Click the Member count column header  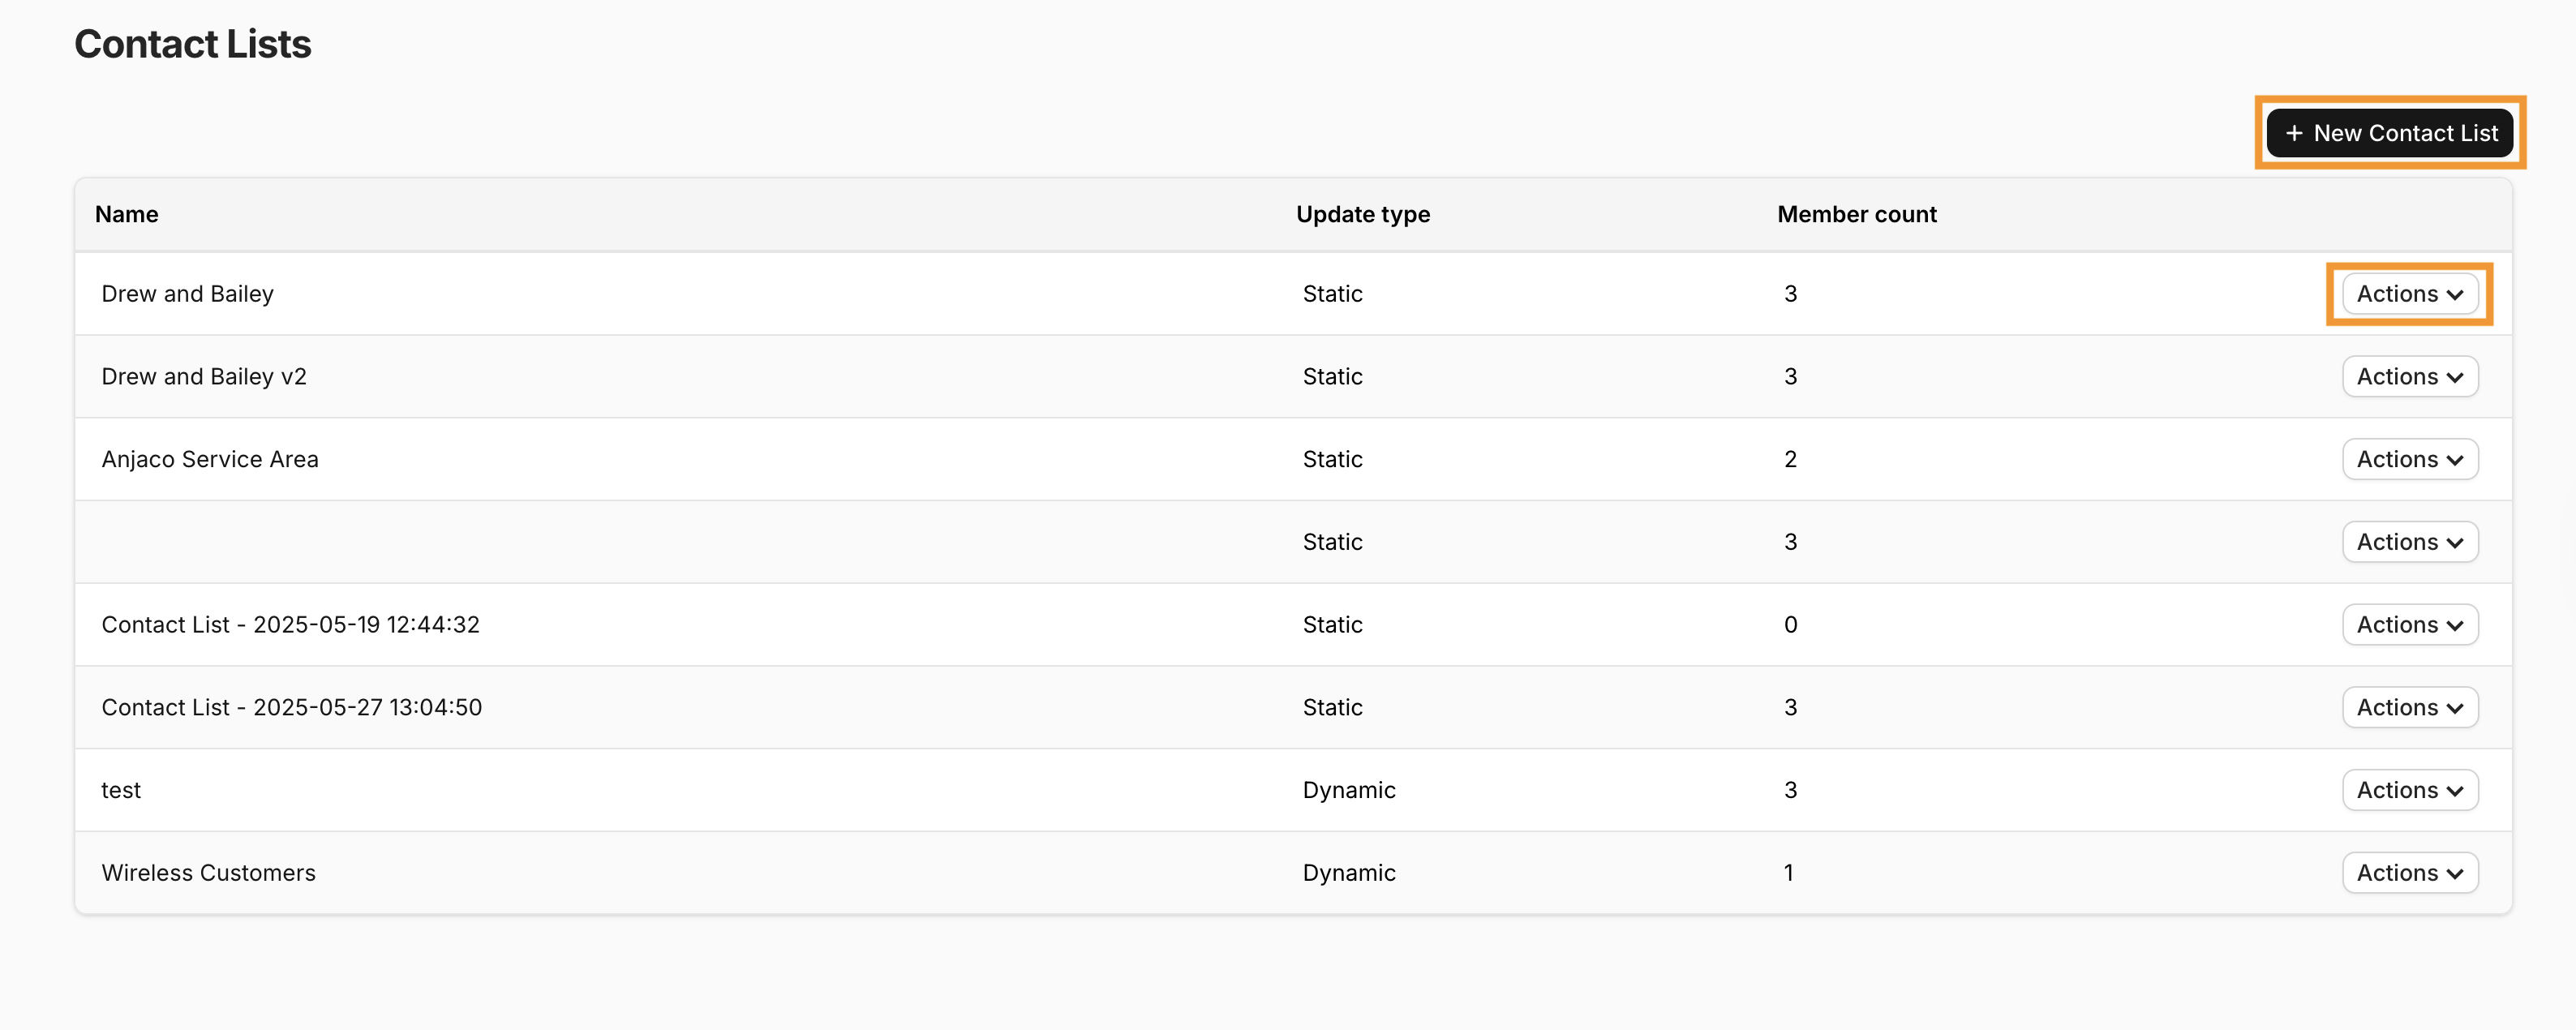pyautogui.click(x=1856, y=214)
